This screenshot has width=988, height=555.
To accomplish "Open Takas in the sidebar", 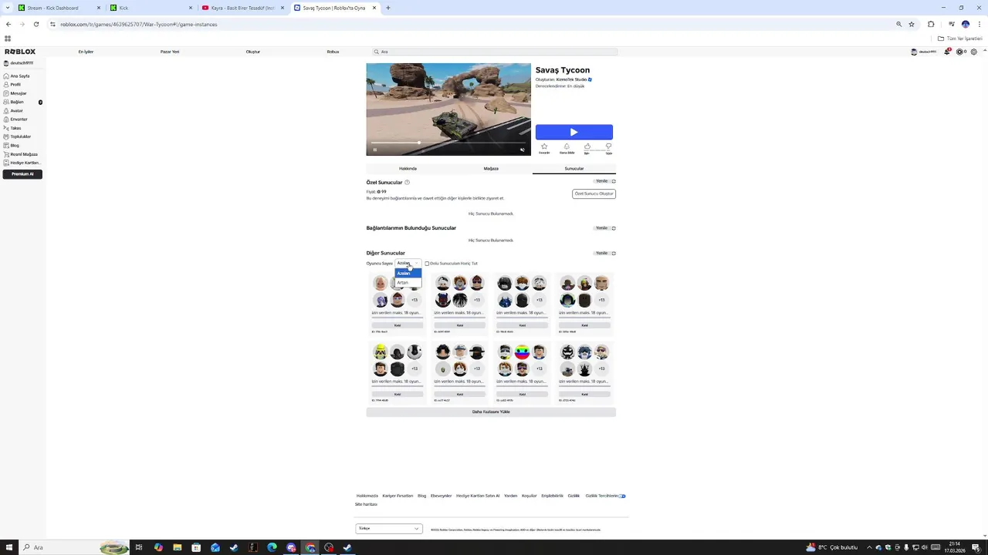I will point(12,128).
